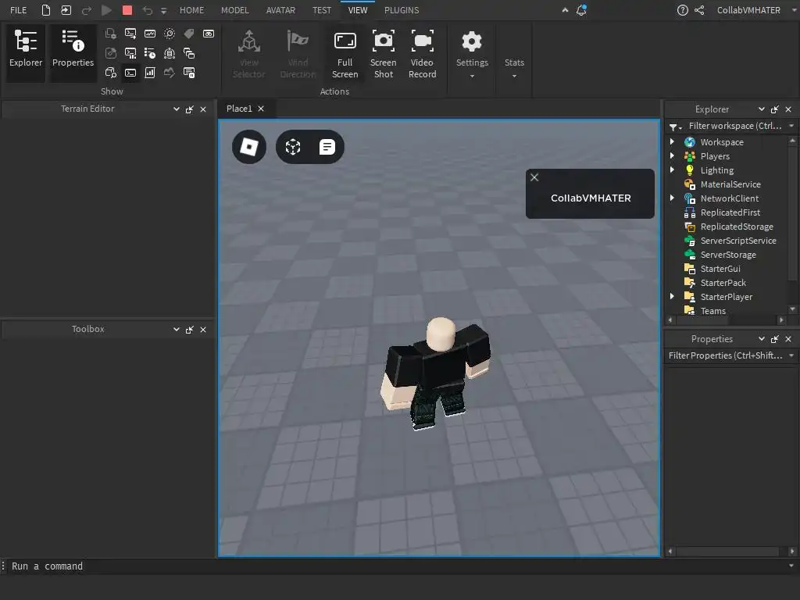800x600 pixels.
Task: Open the Settings dropdown in ribbon
Action: coord(472,55)
